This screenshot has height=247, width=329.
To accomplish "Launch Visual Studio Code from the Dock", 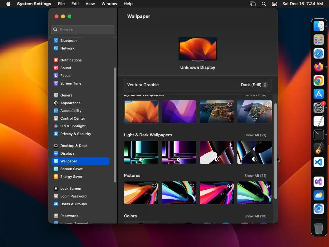I will [318, 162].
